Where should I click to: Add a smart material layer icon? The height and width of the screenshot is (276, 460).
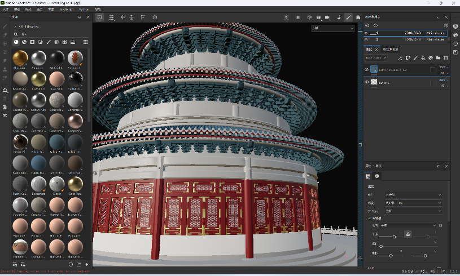click(x=431, y=58)
